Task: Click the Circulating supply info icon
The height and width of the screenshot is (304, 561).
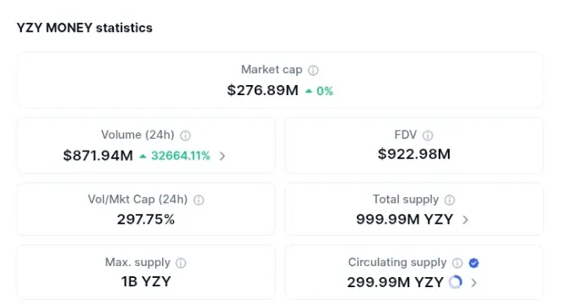Action: click(x=457, y=264)
